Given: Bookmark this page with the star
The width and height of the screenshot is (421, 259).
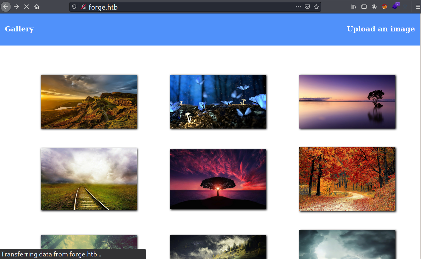Looking at the screenshot, I should click(316, 7).
